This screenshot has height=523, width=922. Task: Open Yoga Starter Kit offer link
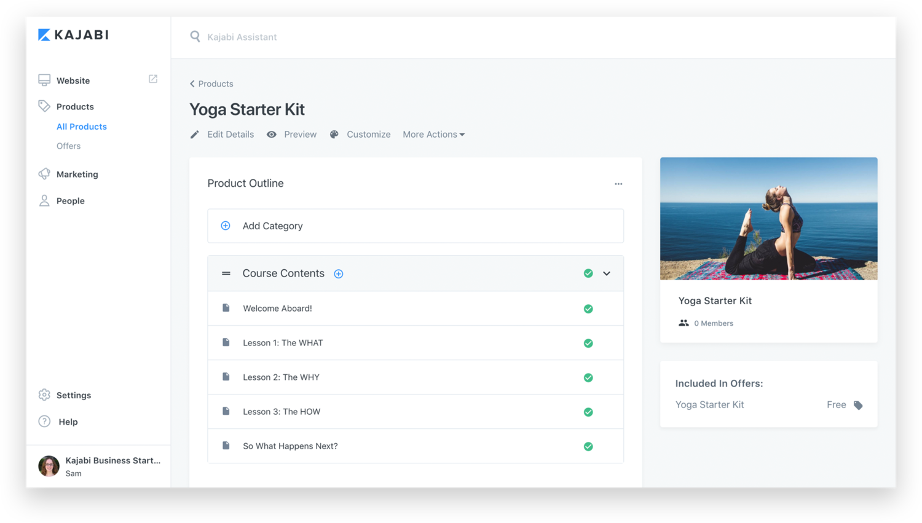709,405
